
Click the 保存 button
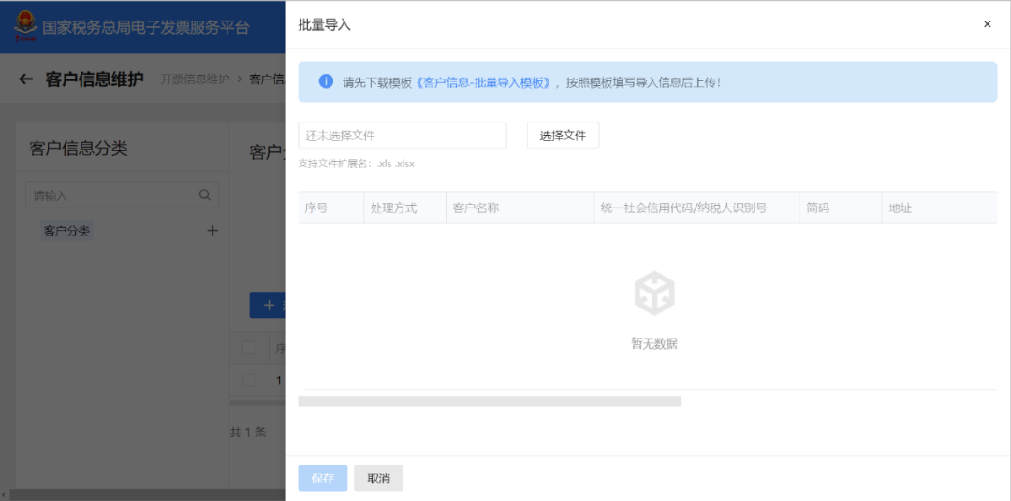pyautogui.click(x=322, y=479)
